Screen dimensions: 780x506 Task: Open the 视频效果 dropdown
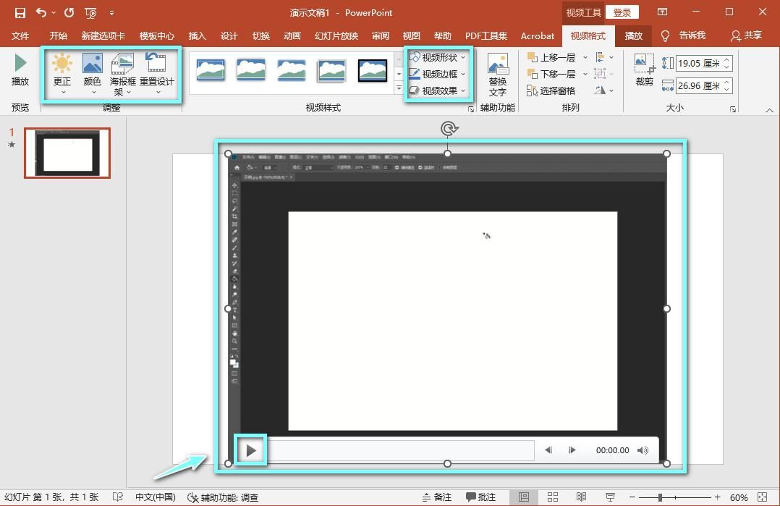pyautogui.click(x=438, y=90)
